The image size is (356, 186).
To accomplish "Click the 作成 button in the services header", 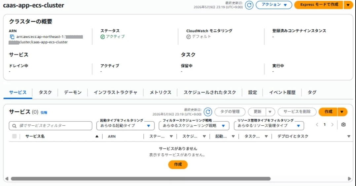I will point(328,111).
